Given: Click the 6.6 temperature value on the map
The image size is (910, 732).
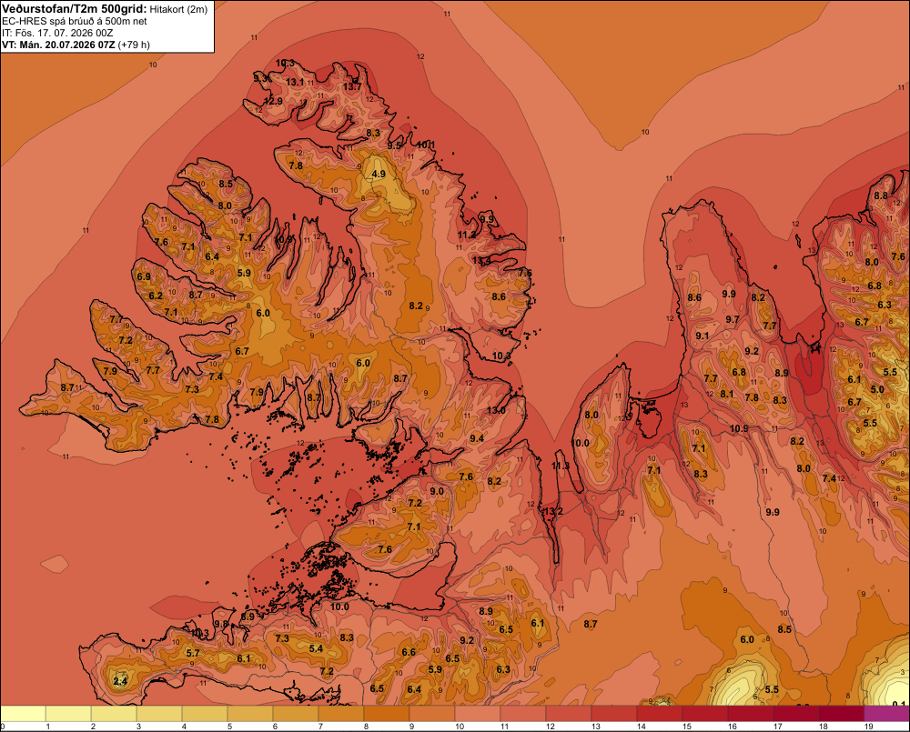Looking at the screenshot, I should click(x=409, y=652).
